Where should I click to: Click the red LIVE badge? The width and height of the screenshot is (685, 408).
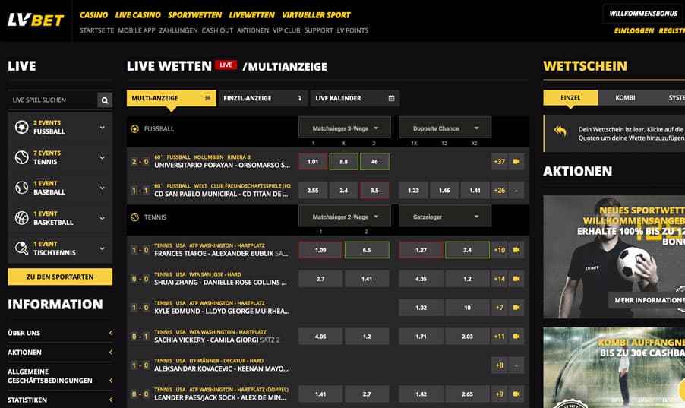coord(226,65)
